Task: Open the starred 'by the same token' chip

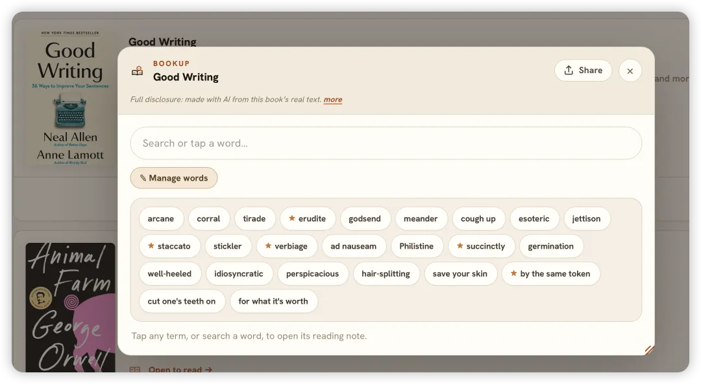Action: [551, 274]
